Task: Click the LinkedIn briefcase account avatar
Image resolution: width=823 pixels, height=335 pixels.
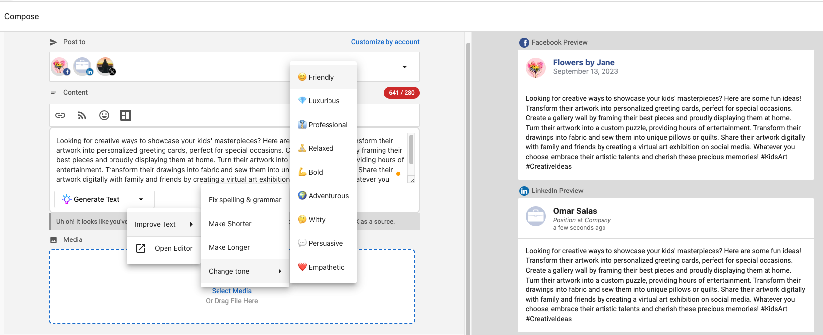Action: [x=83, y=66]
